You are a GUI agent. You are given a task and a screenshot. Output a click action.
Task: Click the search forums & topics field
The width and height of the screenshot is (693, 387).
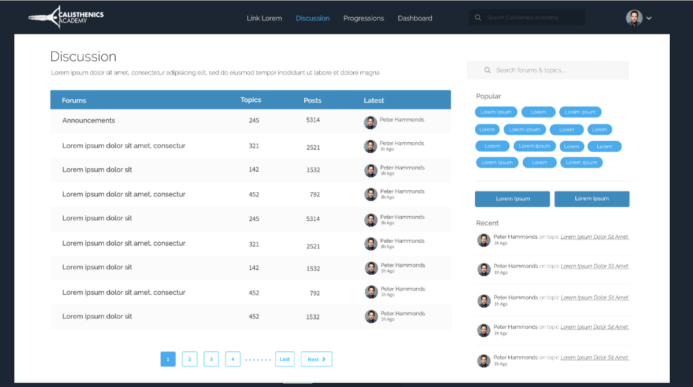(x=554, y=70)
